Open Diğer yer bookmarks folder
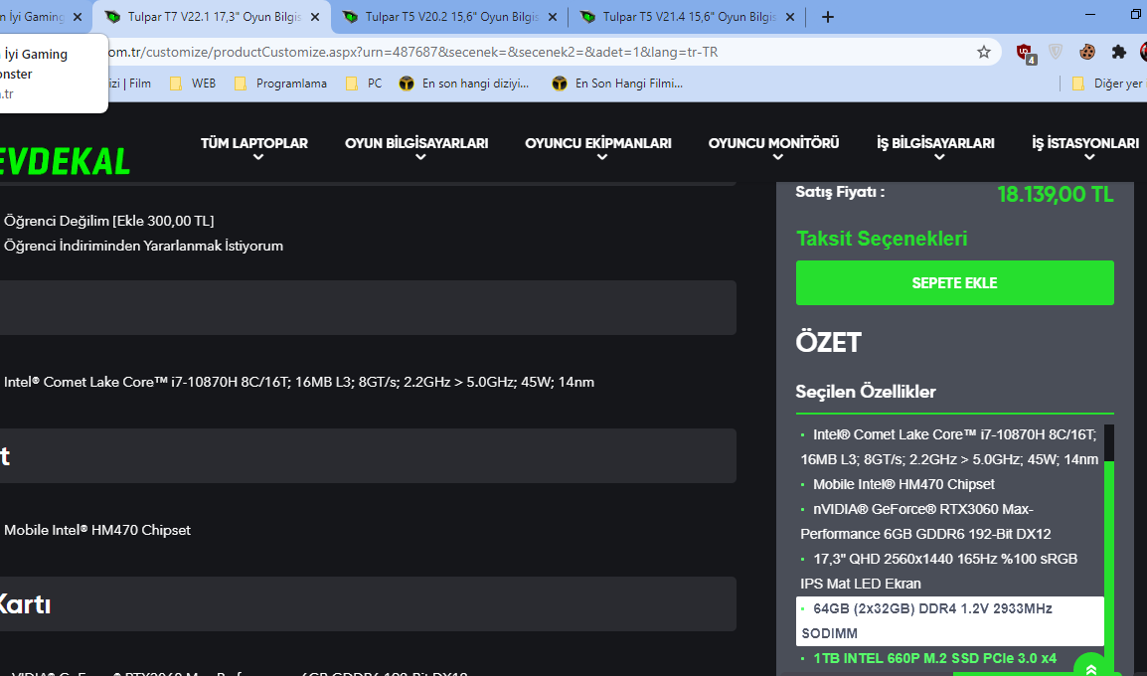This screenshot has width=1147, height=676. (x=1107, y=84)
